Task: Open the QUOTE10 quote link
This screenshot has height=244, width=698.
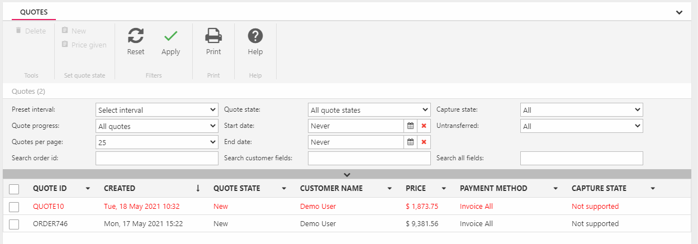Action: [49, 207]
